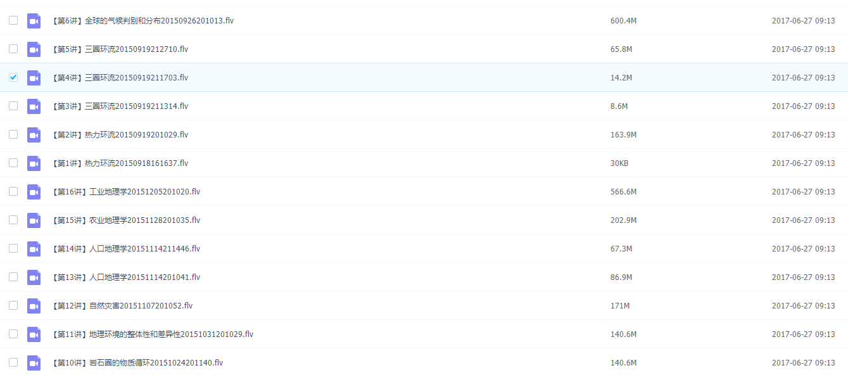Click video icon for 第6讲 全球的气候判别和分布

point(34,21)
